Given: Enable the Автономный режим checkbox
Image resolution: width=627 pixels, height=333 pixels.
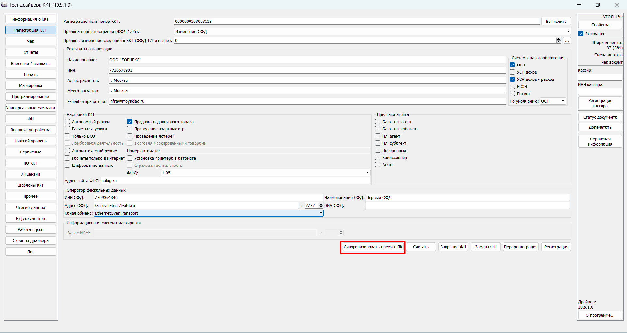Looking at the screenshot, I should 68,122.
